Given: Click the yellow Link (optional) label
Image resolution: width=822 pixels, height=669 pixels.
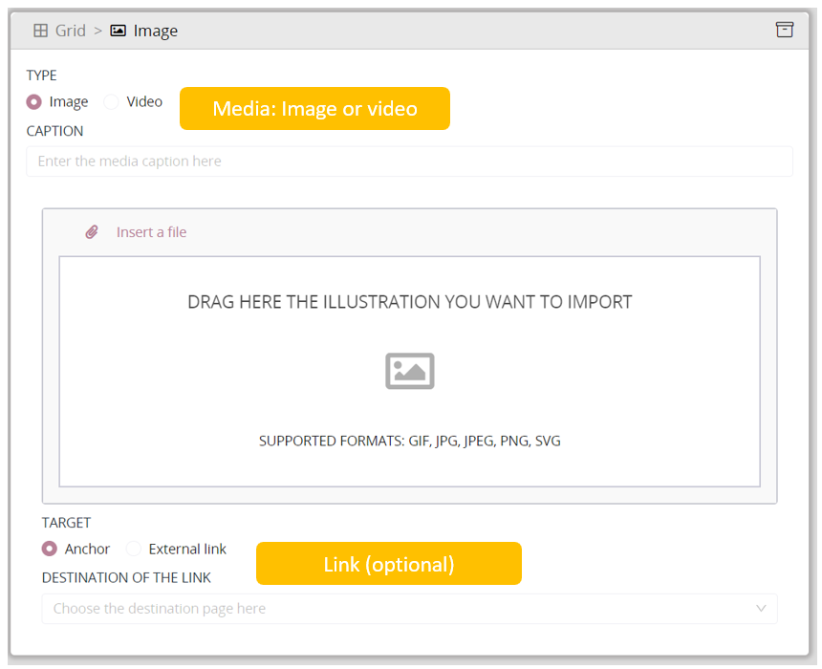Looking at the screenshot, I should [x=388, y=564].
